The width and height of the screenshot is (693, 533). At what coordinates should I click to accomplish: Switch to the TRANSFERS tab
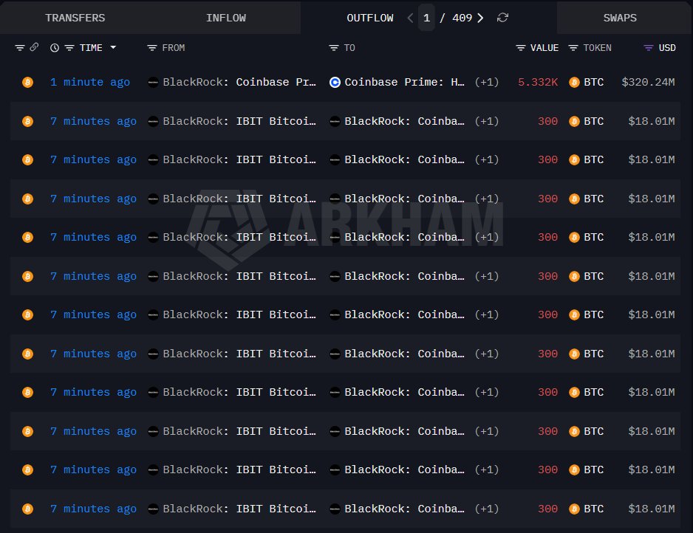coord(75,18)
